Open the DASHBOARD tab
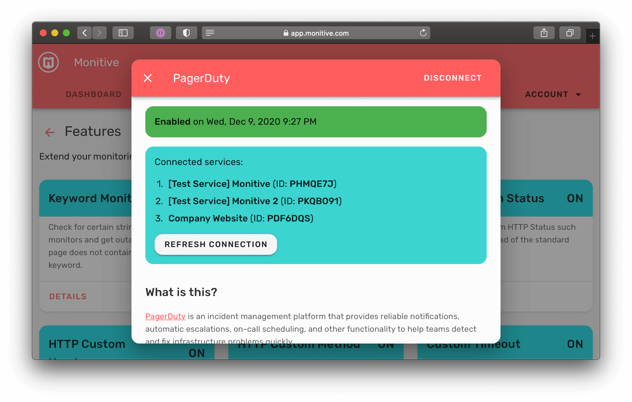Screen dimensions: 632x402 (x=94, y=94)
